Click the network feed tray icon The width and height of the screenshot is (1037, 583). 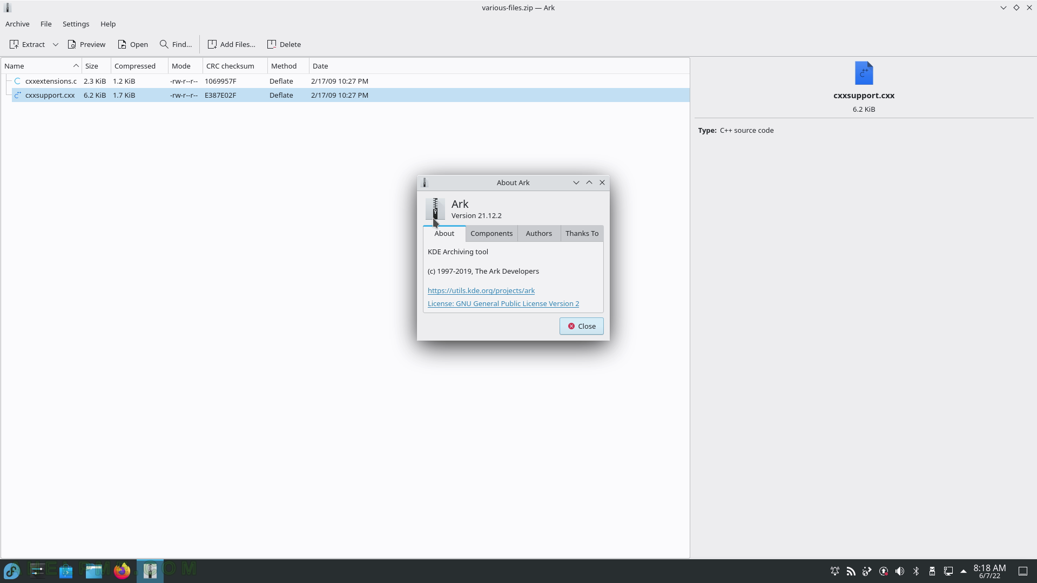tap(851, 571)
